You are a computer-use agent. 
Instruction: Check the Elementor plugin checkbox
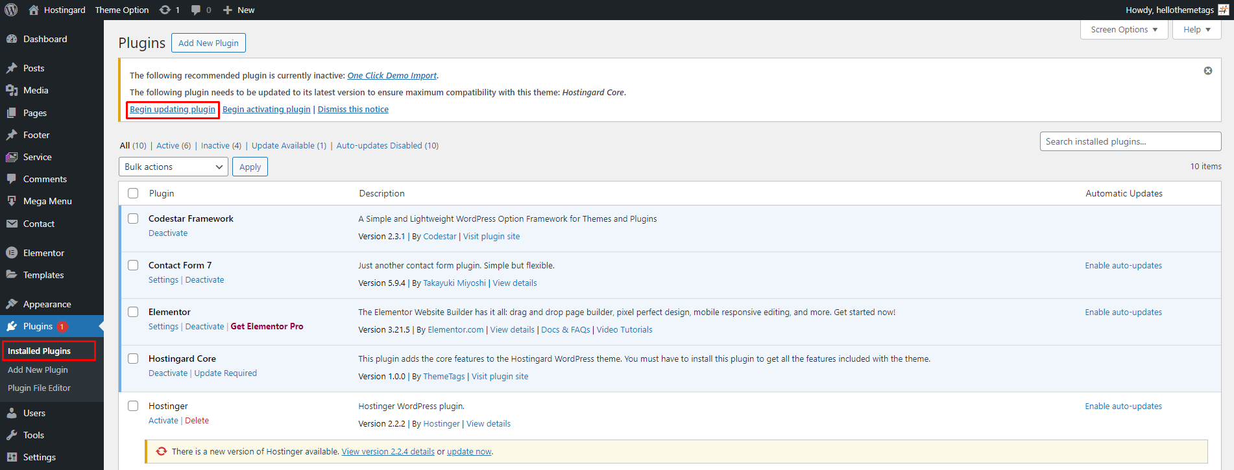[133, 312]
